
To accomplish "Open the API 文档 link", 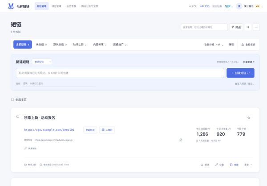I will tap(205, 6).
